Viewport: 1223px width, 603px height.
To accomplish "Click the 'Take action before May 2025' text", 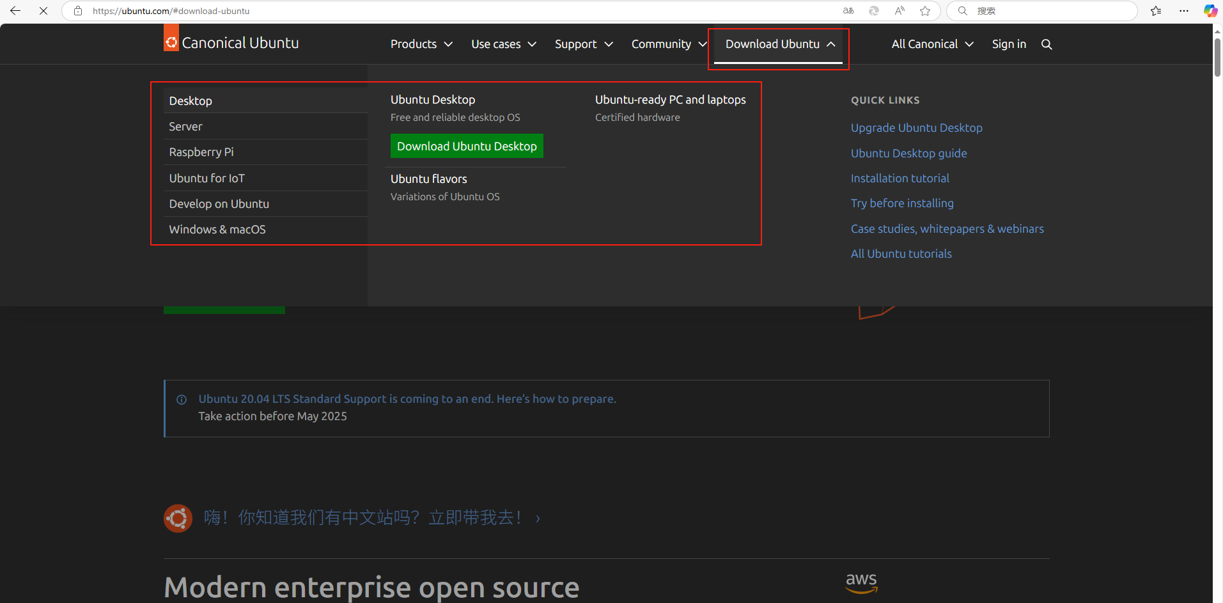I will click(272, 416).
